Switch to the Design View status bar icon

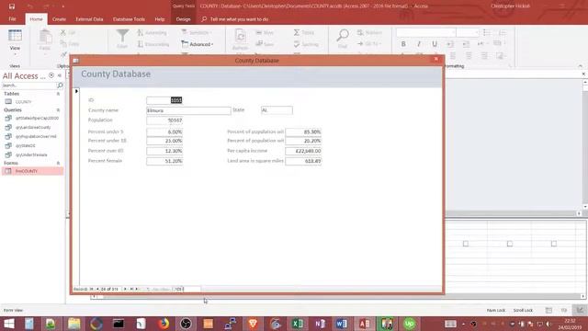click(580, 310)
